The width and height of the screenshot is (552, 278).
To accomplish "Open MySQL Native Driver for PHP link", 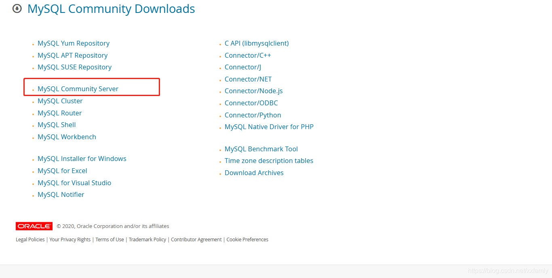I will coord(269,127).
